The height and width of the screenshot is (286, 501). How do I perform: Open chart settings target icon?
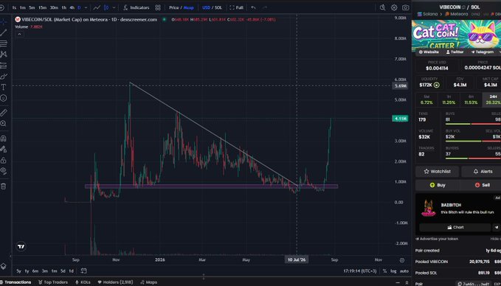pyautogui.click(x=394, y=7)
